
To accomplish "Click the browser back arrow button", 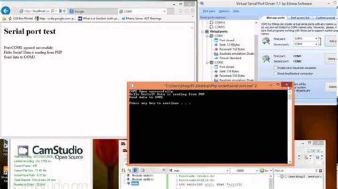I will [6, 10].
